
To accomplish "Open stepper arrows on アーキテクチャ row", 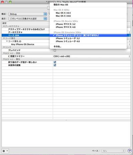I will (x=129, y=32).
